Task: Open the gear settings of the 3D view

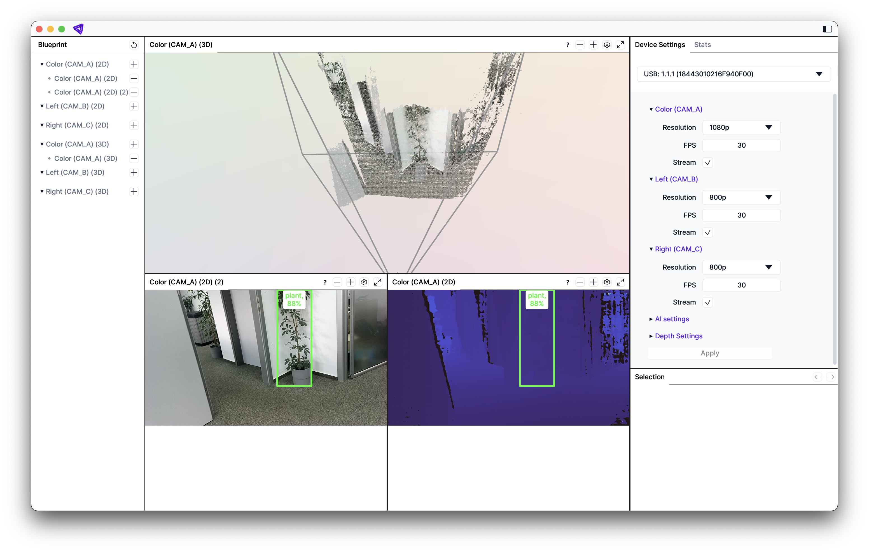Action: click(x=607, y=44)
